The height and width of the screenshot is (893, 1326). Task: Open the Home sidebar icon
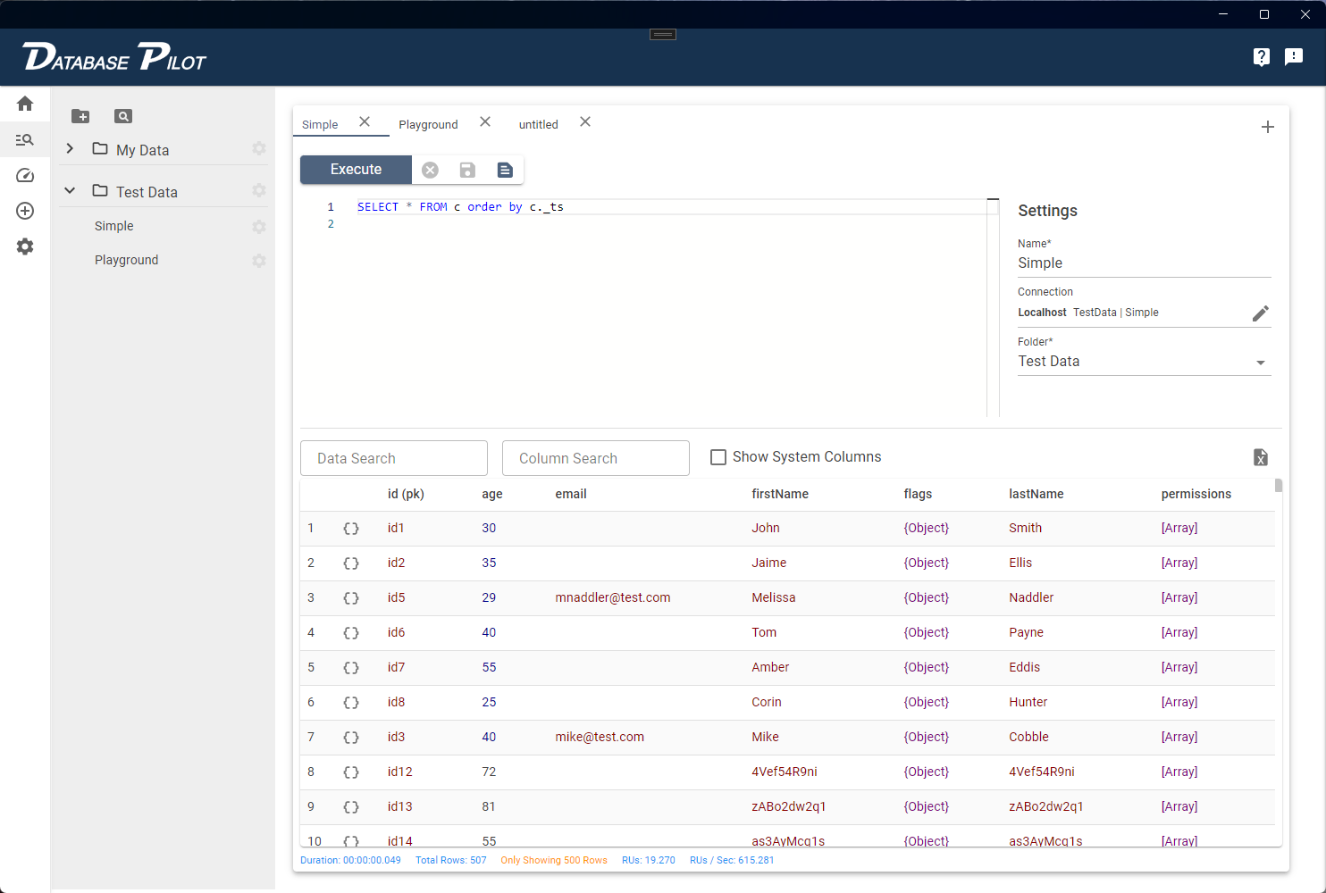point(25,104)
